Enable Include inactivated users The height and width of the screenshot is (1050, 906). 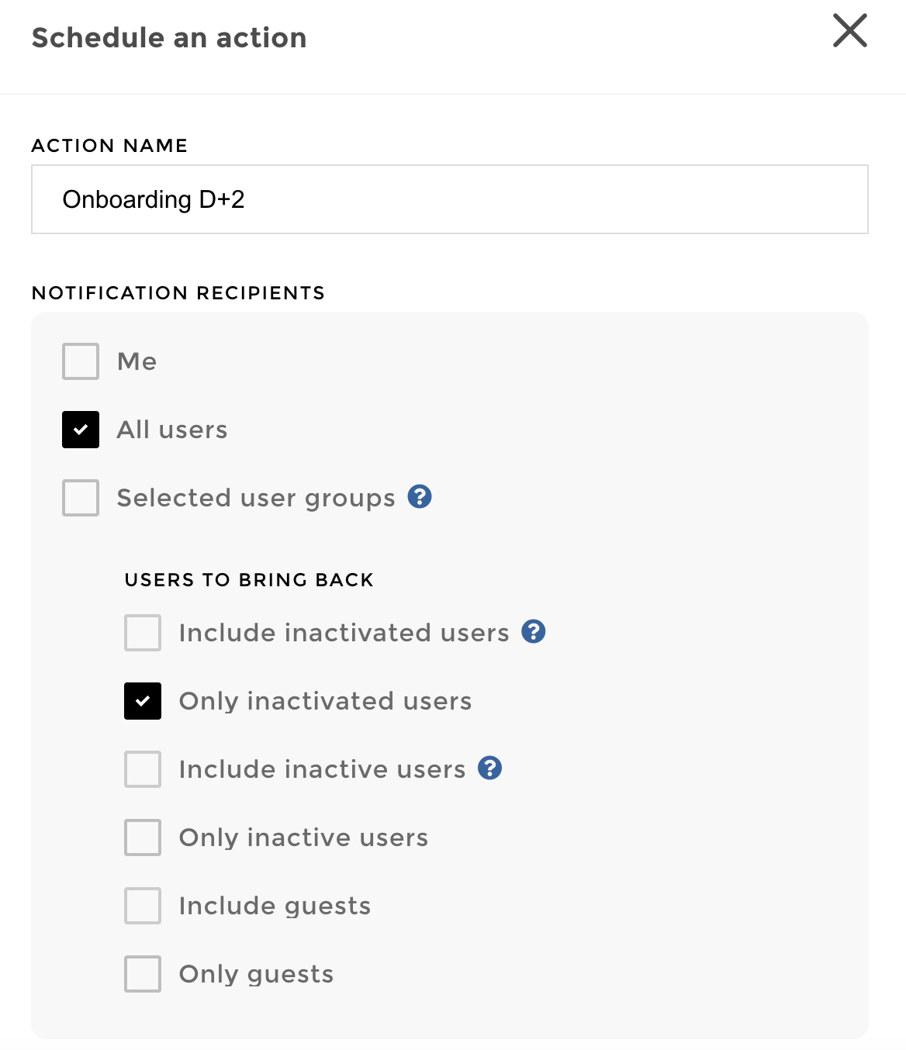(x=142, y=632)
